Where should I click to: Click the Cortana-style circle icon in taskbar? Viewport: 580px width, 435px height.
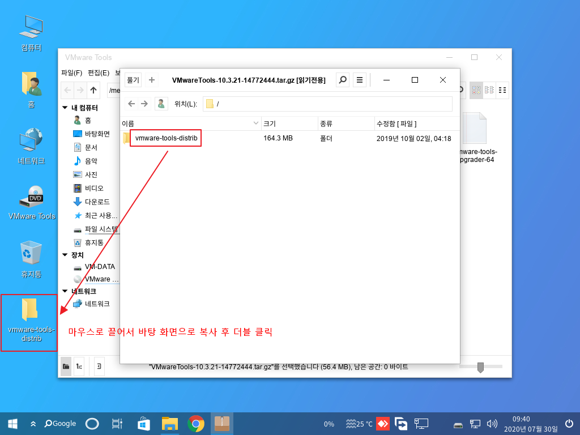click(x=92, y=424)
